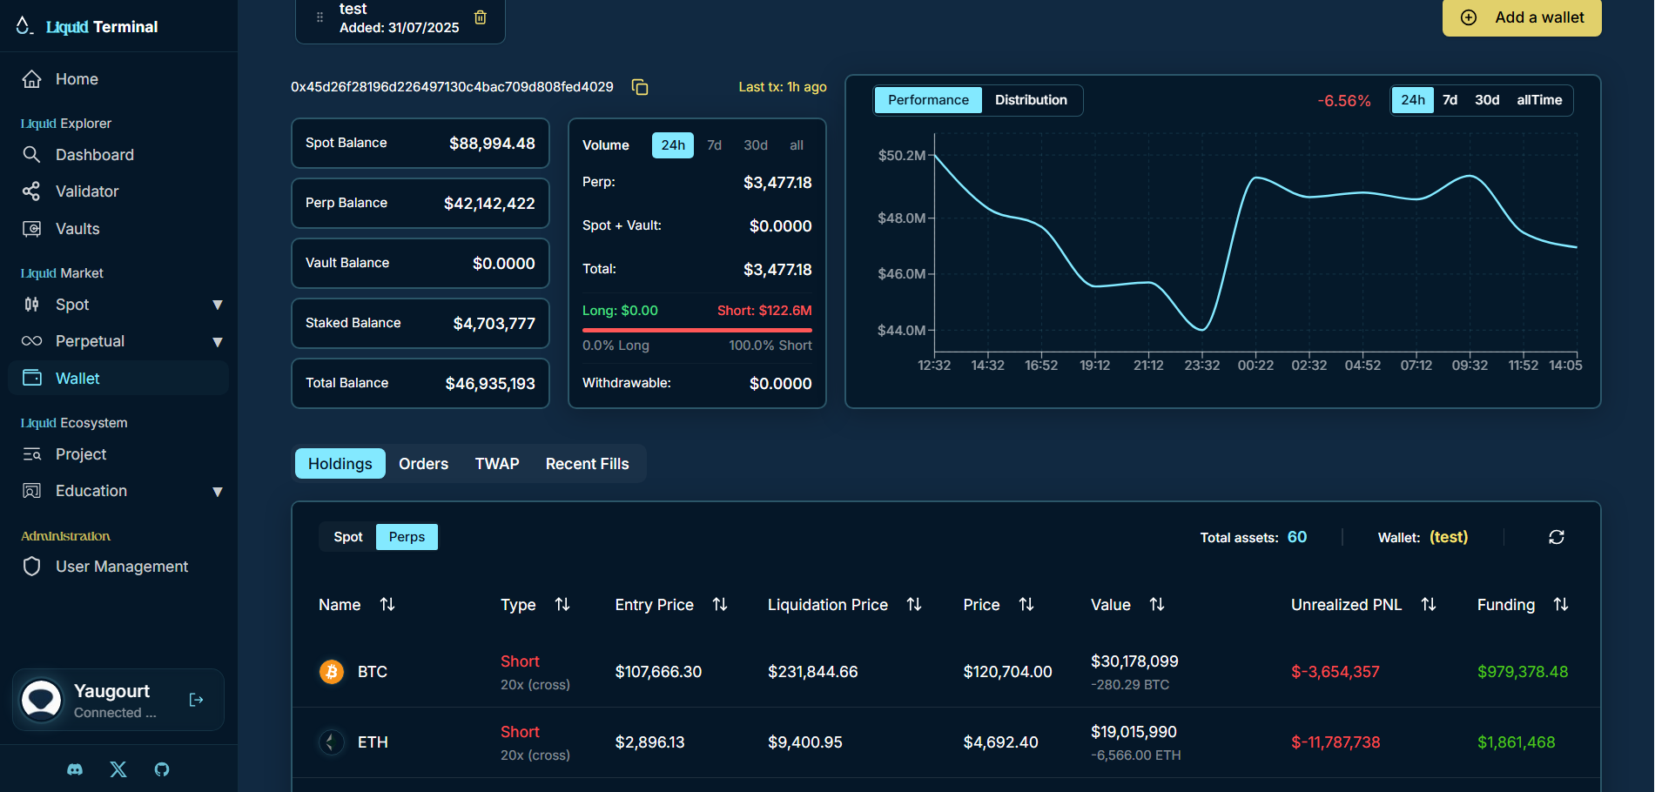Open the Discord link icon
The image size is (1655, 792).
(75, 769)
